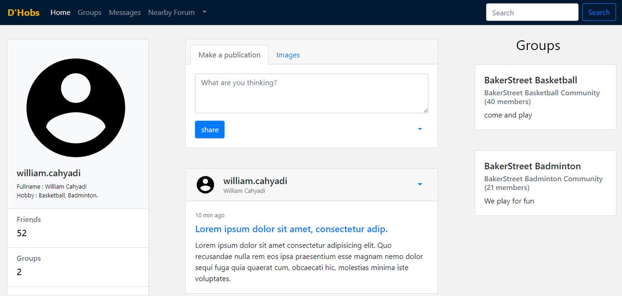Open post options dropdown on william.cahyadi's post

(420, 184)
